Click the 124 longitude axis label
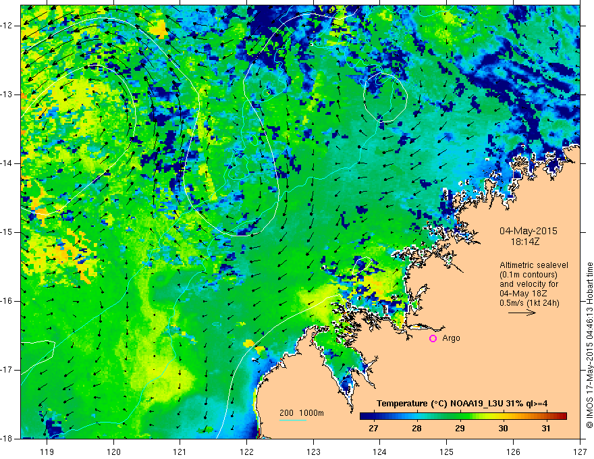This screenshot has height=459, width=594. click(380, 452)
